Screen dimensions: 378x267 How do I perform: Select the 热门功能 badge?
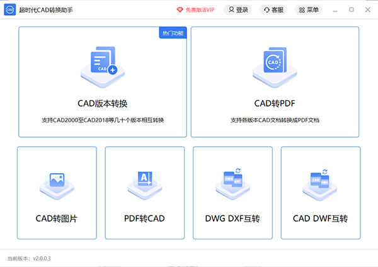[173, 33]
